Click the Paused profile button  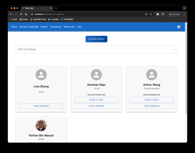(x=174, y=14)
